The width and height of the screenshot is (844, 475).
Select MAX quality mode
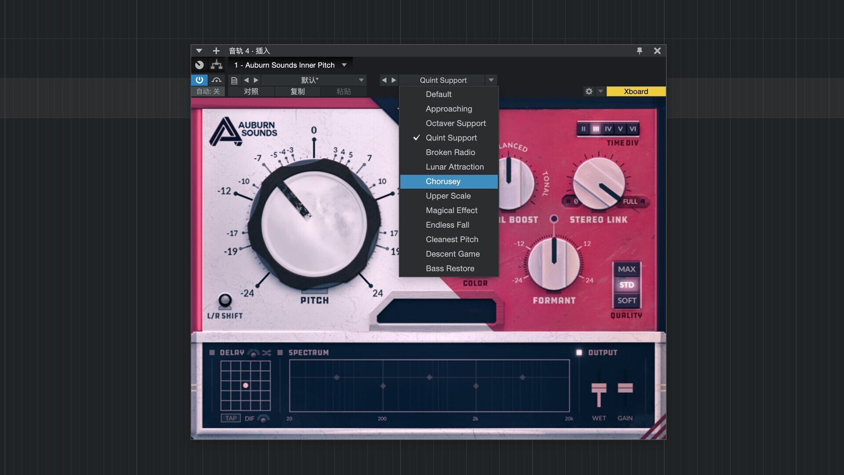click(x=626, y=269)
